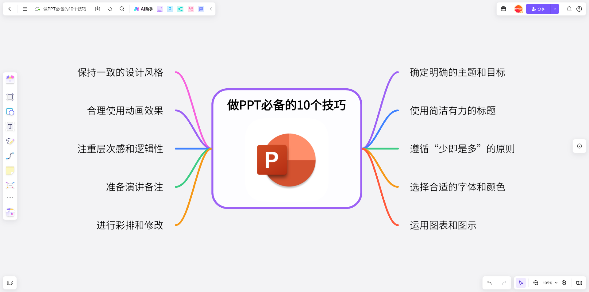Image resolution: width=589 pixels, height=292 pixels.
Task: Click the teal mind map icon
Action: [x=180, y=9]
